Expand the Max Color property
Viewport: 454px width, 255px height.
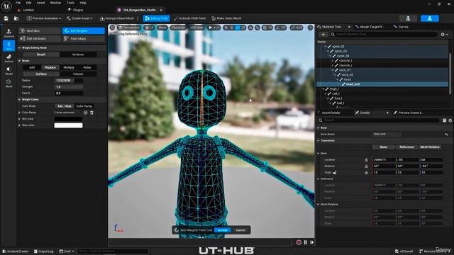pyautogui.click(x=19, y=125)
